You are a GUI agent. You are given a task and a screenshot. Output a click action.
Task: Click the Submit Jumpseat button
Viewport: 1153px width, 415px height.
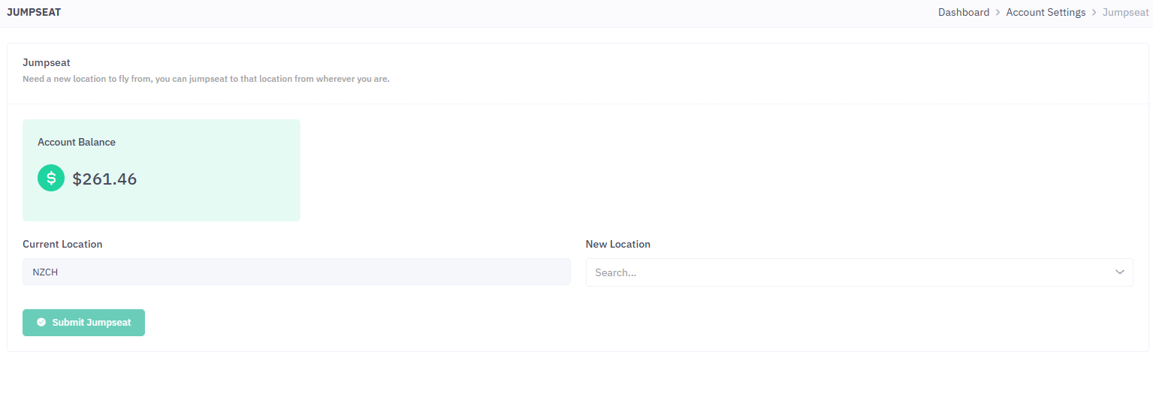click(83, 323)
